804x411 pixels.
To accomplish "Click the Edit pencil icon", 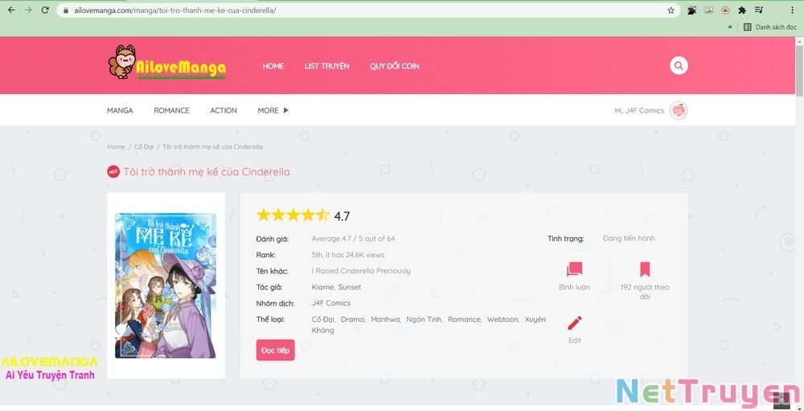I will click(x=574, y=323).
